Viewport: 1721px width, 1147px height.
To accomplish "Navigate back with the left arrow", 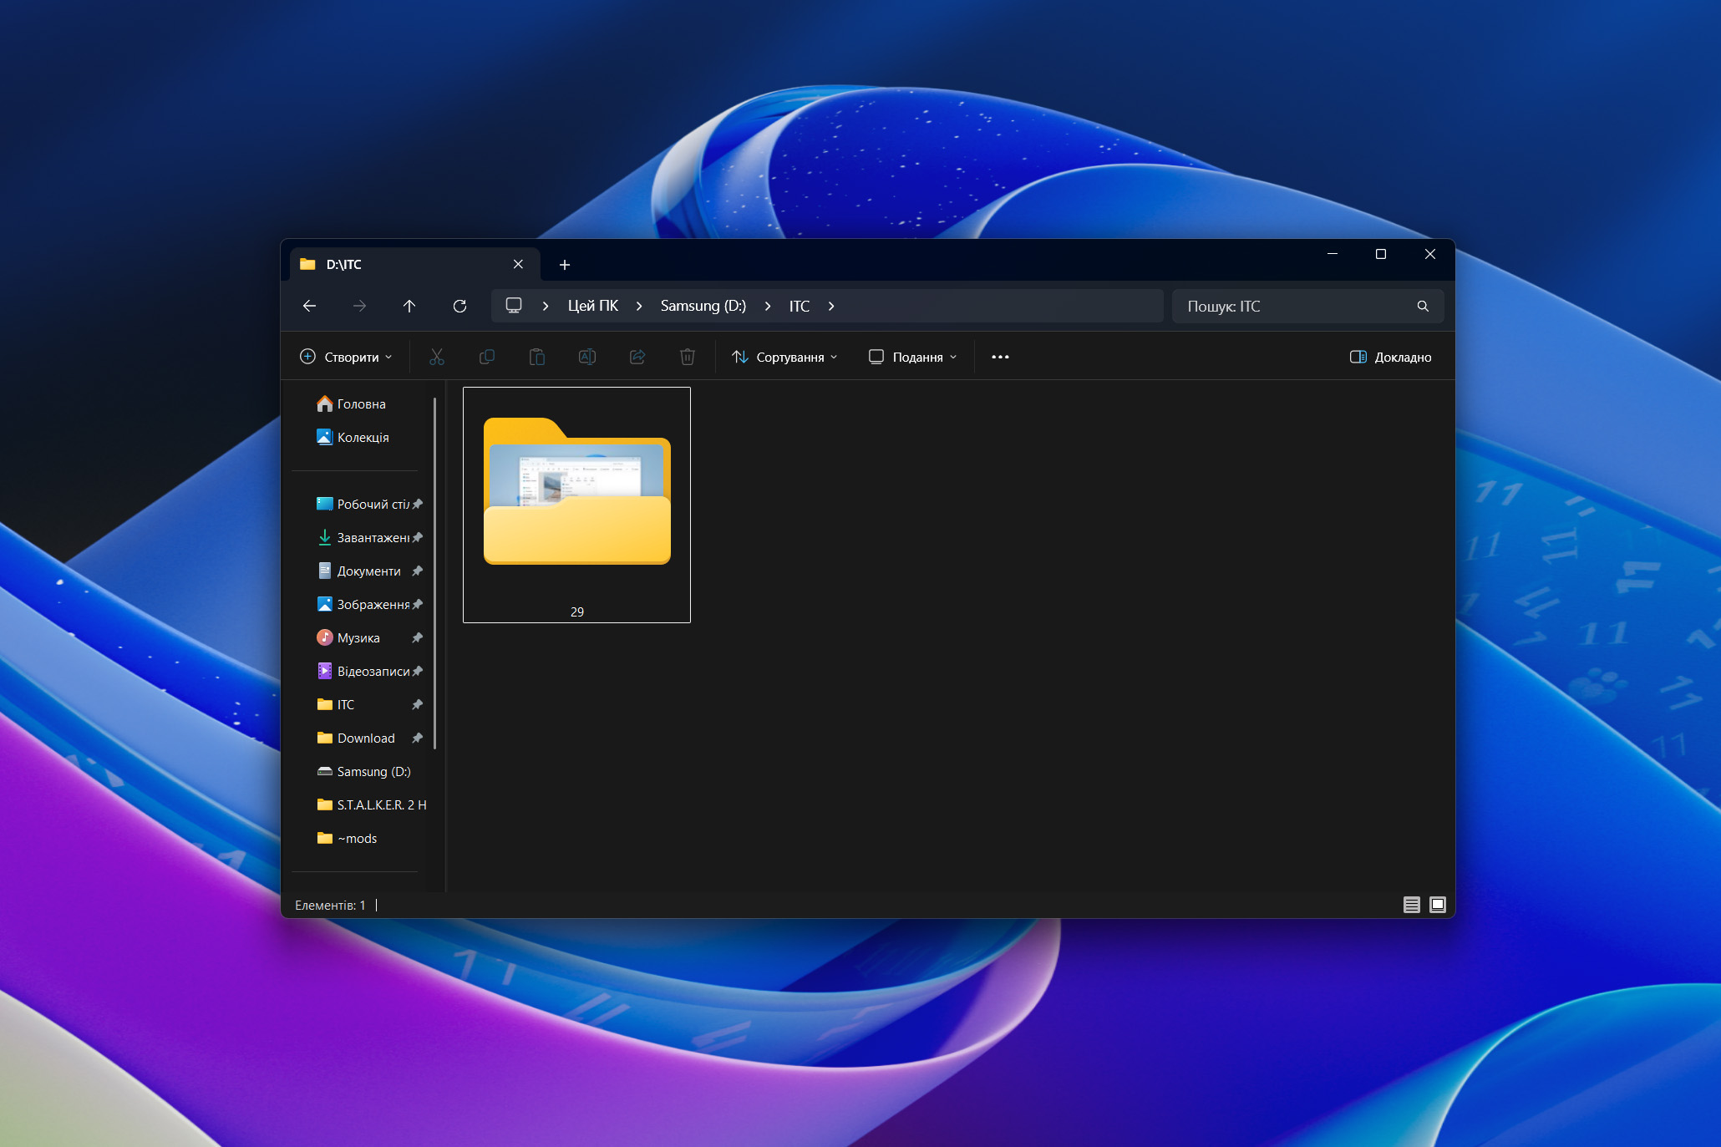I will [309, 306].
